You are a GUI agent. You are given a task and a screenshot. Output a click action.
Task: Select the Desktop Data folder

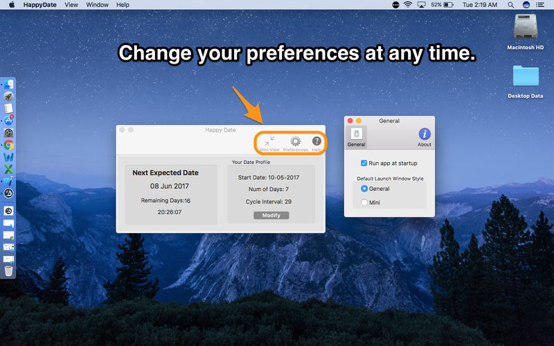point(526,75)
